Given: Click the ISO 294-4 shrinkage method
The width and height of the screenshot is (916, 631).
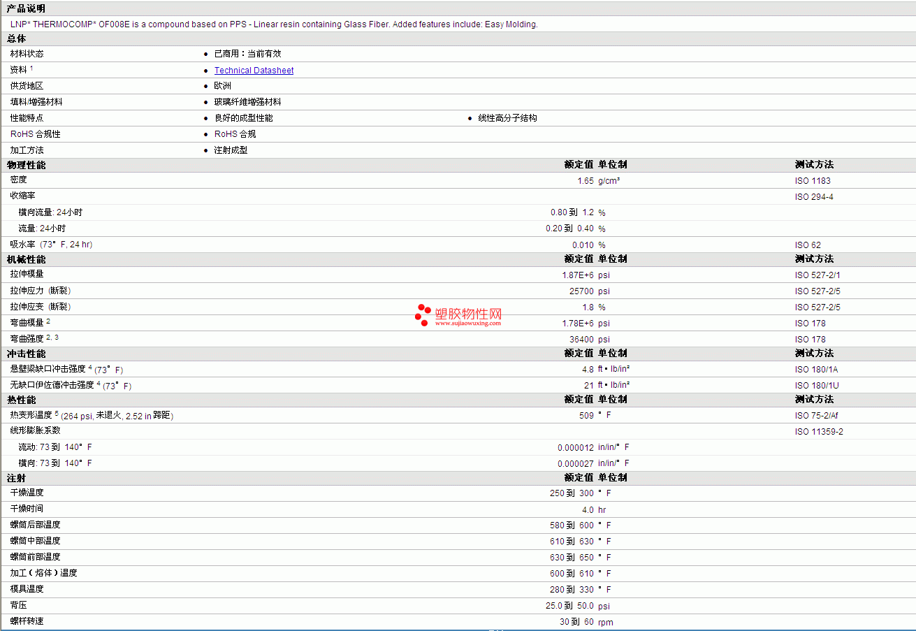Looking at the screenshot, I should 814,197.
